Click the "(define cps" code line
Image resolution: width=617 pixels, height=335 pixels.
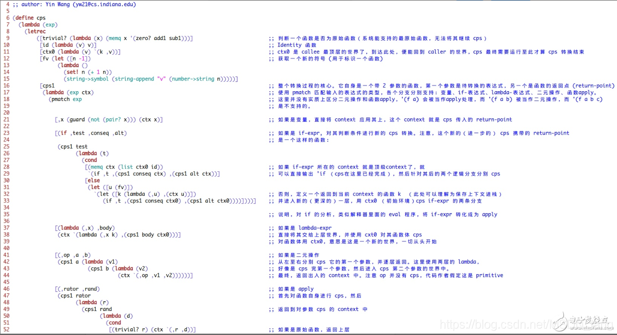point(29,18)
